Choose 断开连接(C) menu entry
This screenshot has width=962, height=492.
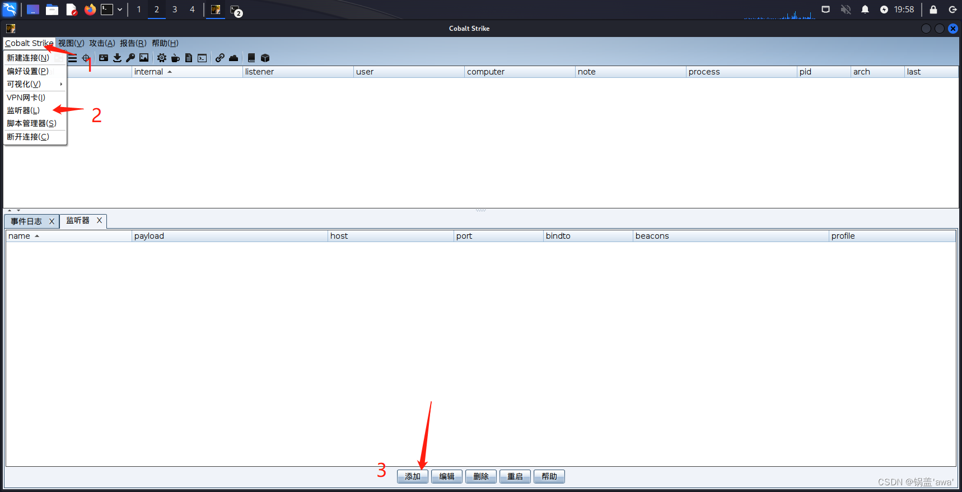pyautogui.click(x=35, y=137)
